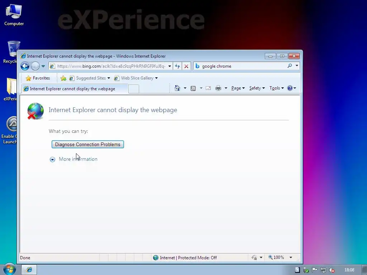Click the network tray icon
The width and height of the screenshot is (367, 275).
[323, 270]
